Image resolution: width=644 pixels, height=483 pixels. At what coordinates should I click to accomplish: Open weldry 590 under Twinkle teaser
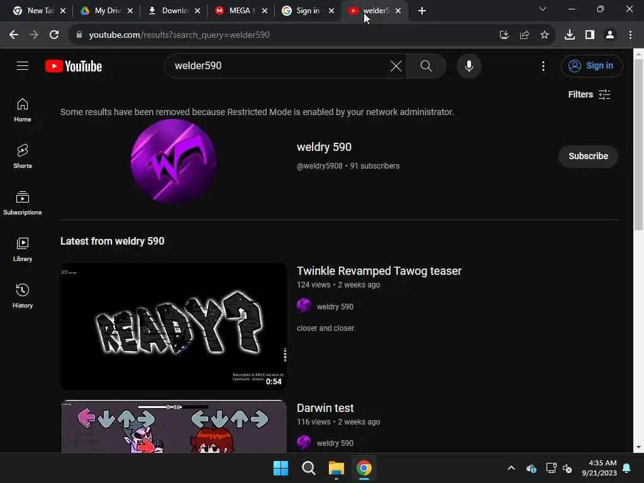click(335, 307)
